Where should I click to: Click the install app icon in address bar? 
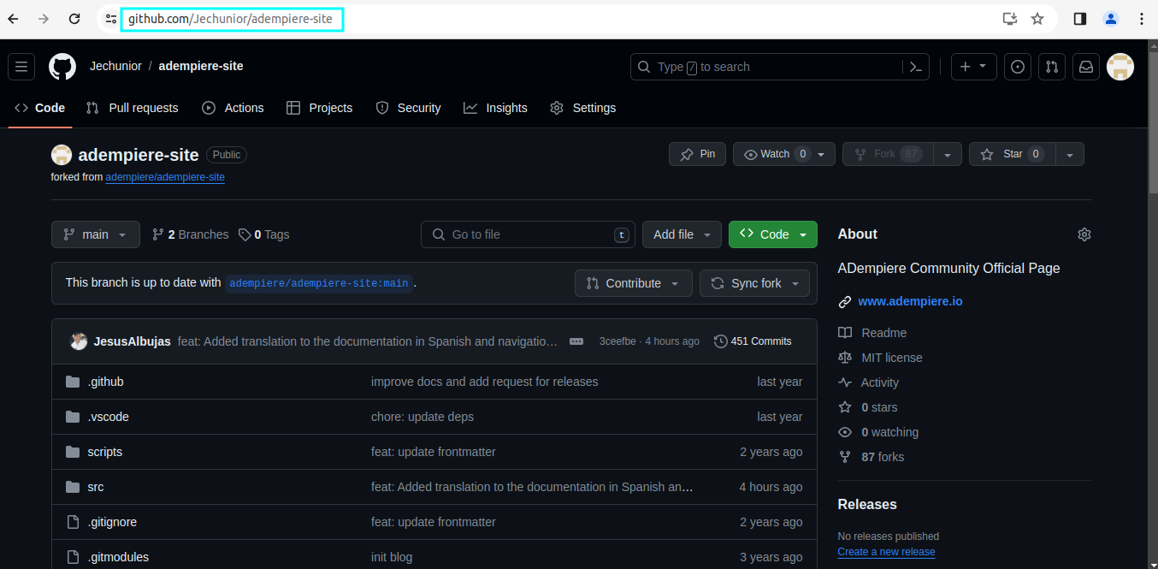1010,19
